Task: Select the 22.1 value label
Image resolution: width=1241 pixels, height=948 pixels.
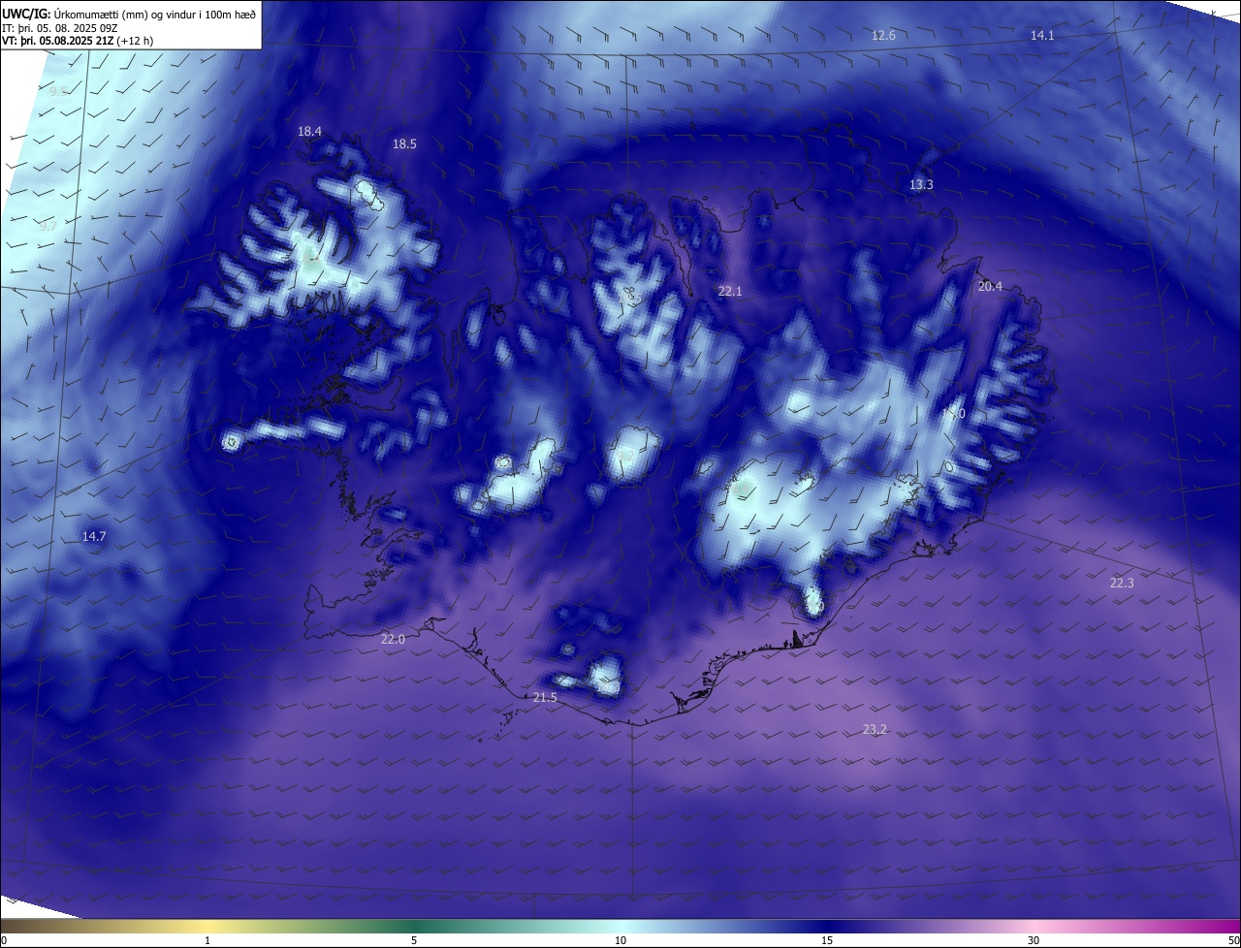Action: click(x=730, y=291)
